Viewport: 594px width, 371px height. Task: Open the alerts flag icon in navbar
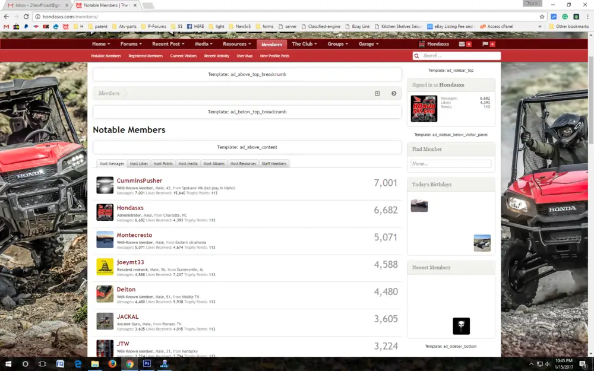coord(485,44)
